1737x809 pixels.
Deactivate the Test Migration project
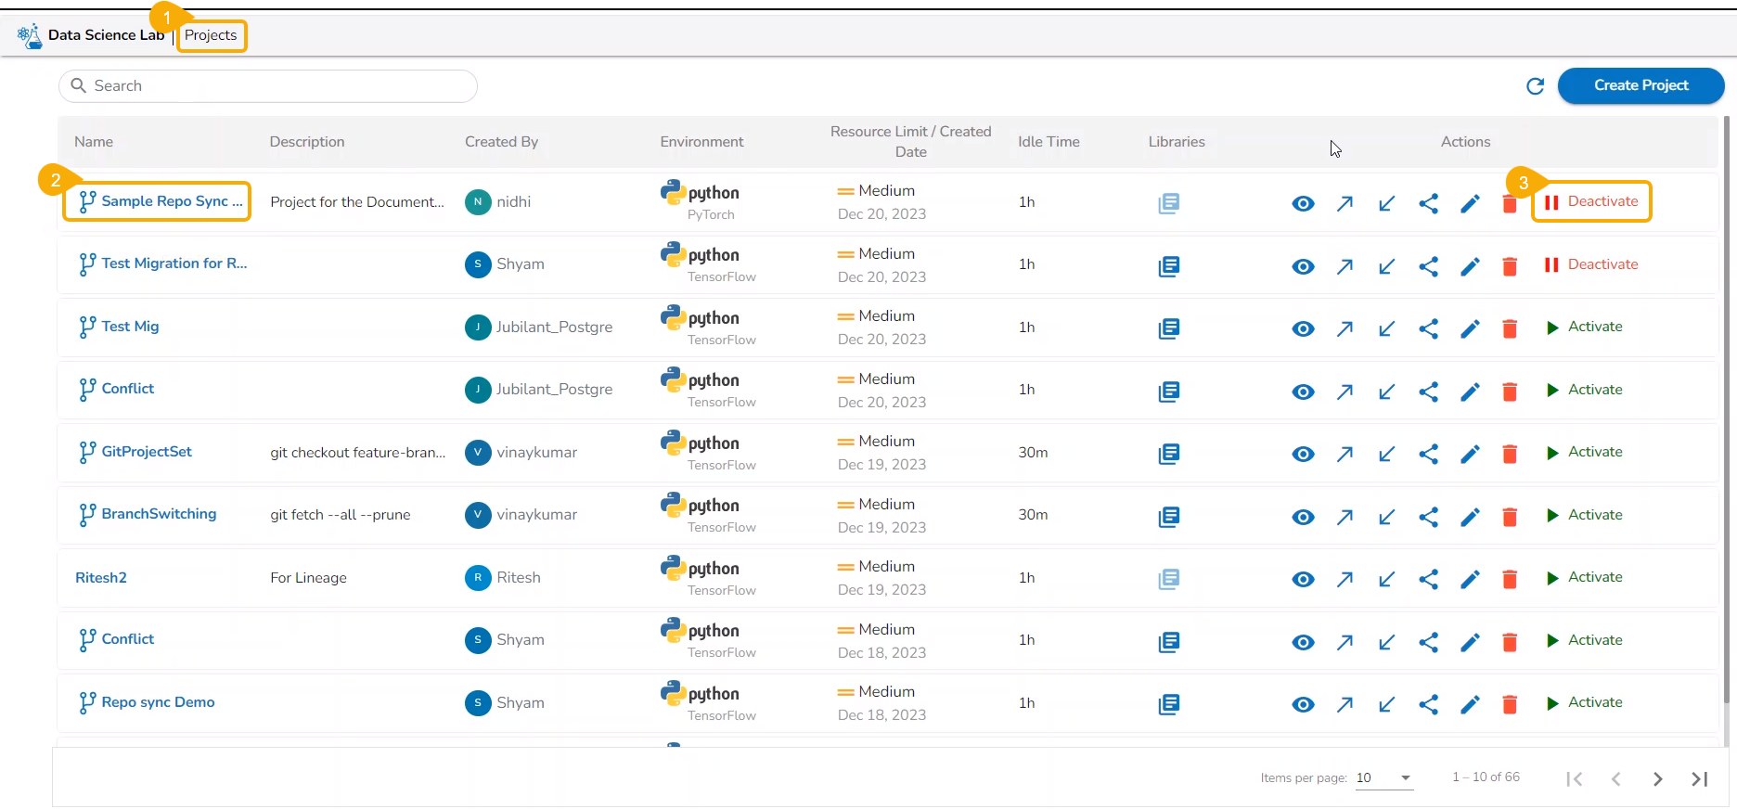(x=1591, y=264)
